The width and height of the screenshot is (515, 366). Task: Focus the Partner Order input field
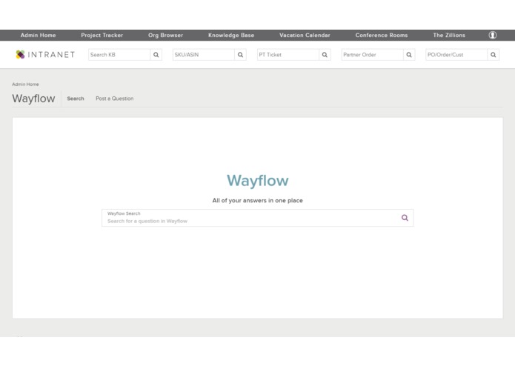pyautogui.click(x=373, y=55)
